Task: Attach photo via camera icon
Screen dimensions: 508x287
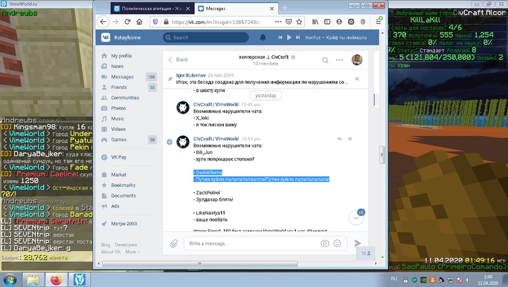Action: click(x=325, y=244)
